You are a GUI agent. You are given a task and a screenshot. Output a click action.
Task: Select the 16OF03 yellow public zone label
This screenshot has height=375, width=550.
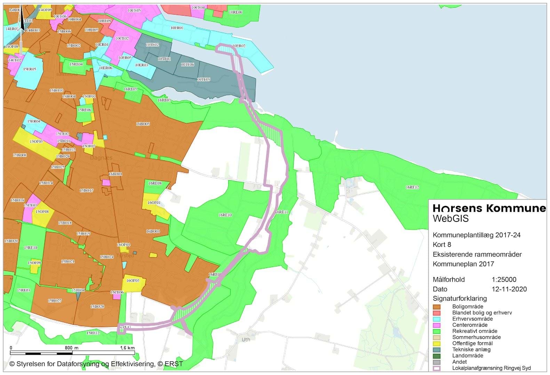[x=133, y=281]
